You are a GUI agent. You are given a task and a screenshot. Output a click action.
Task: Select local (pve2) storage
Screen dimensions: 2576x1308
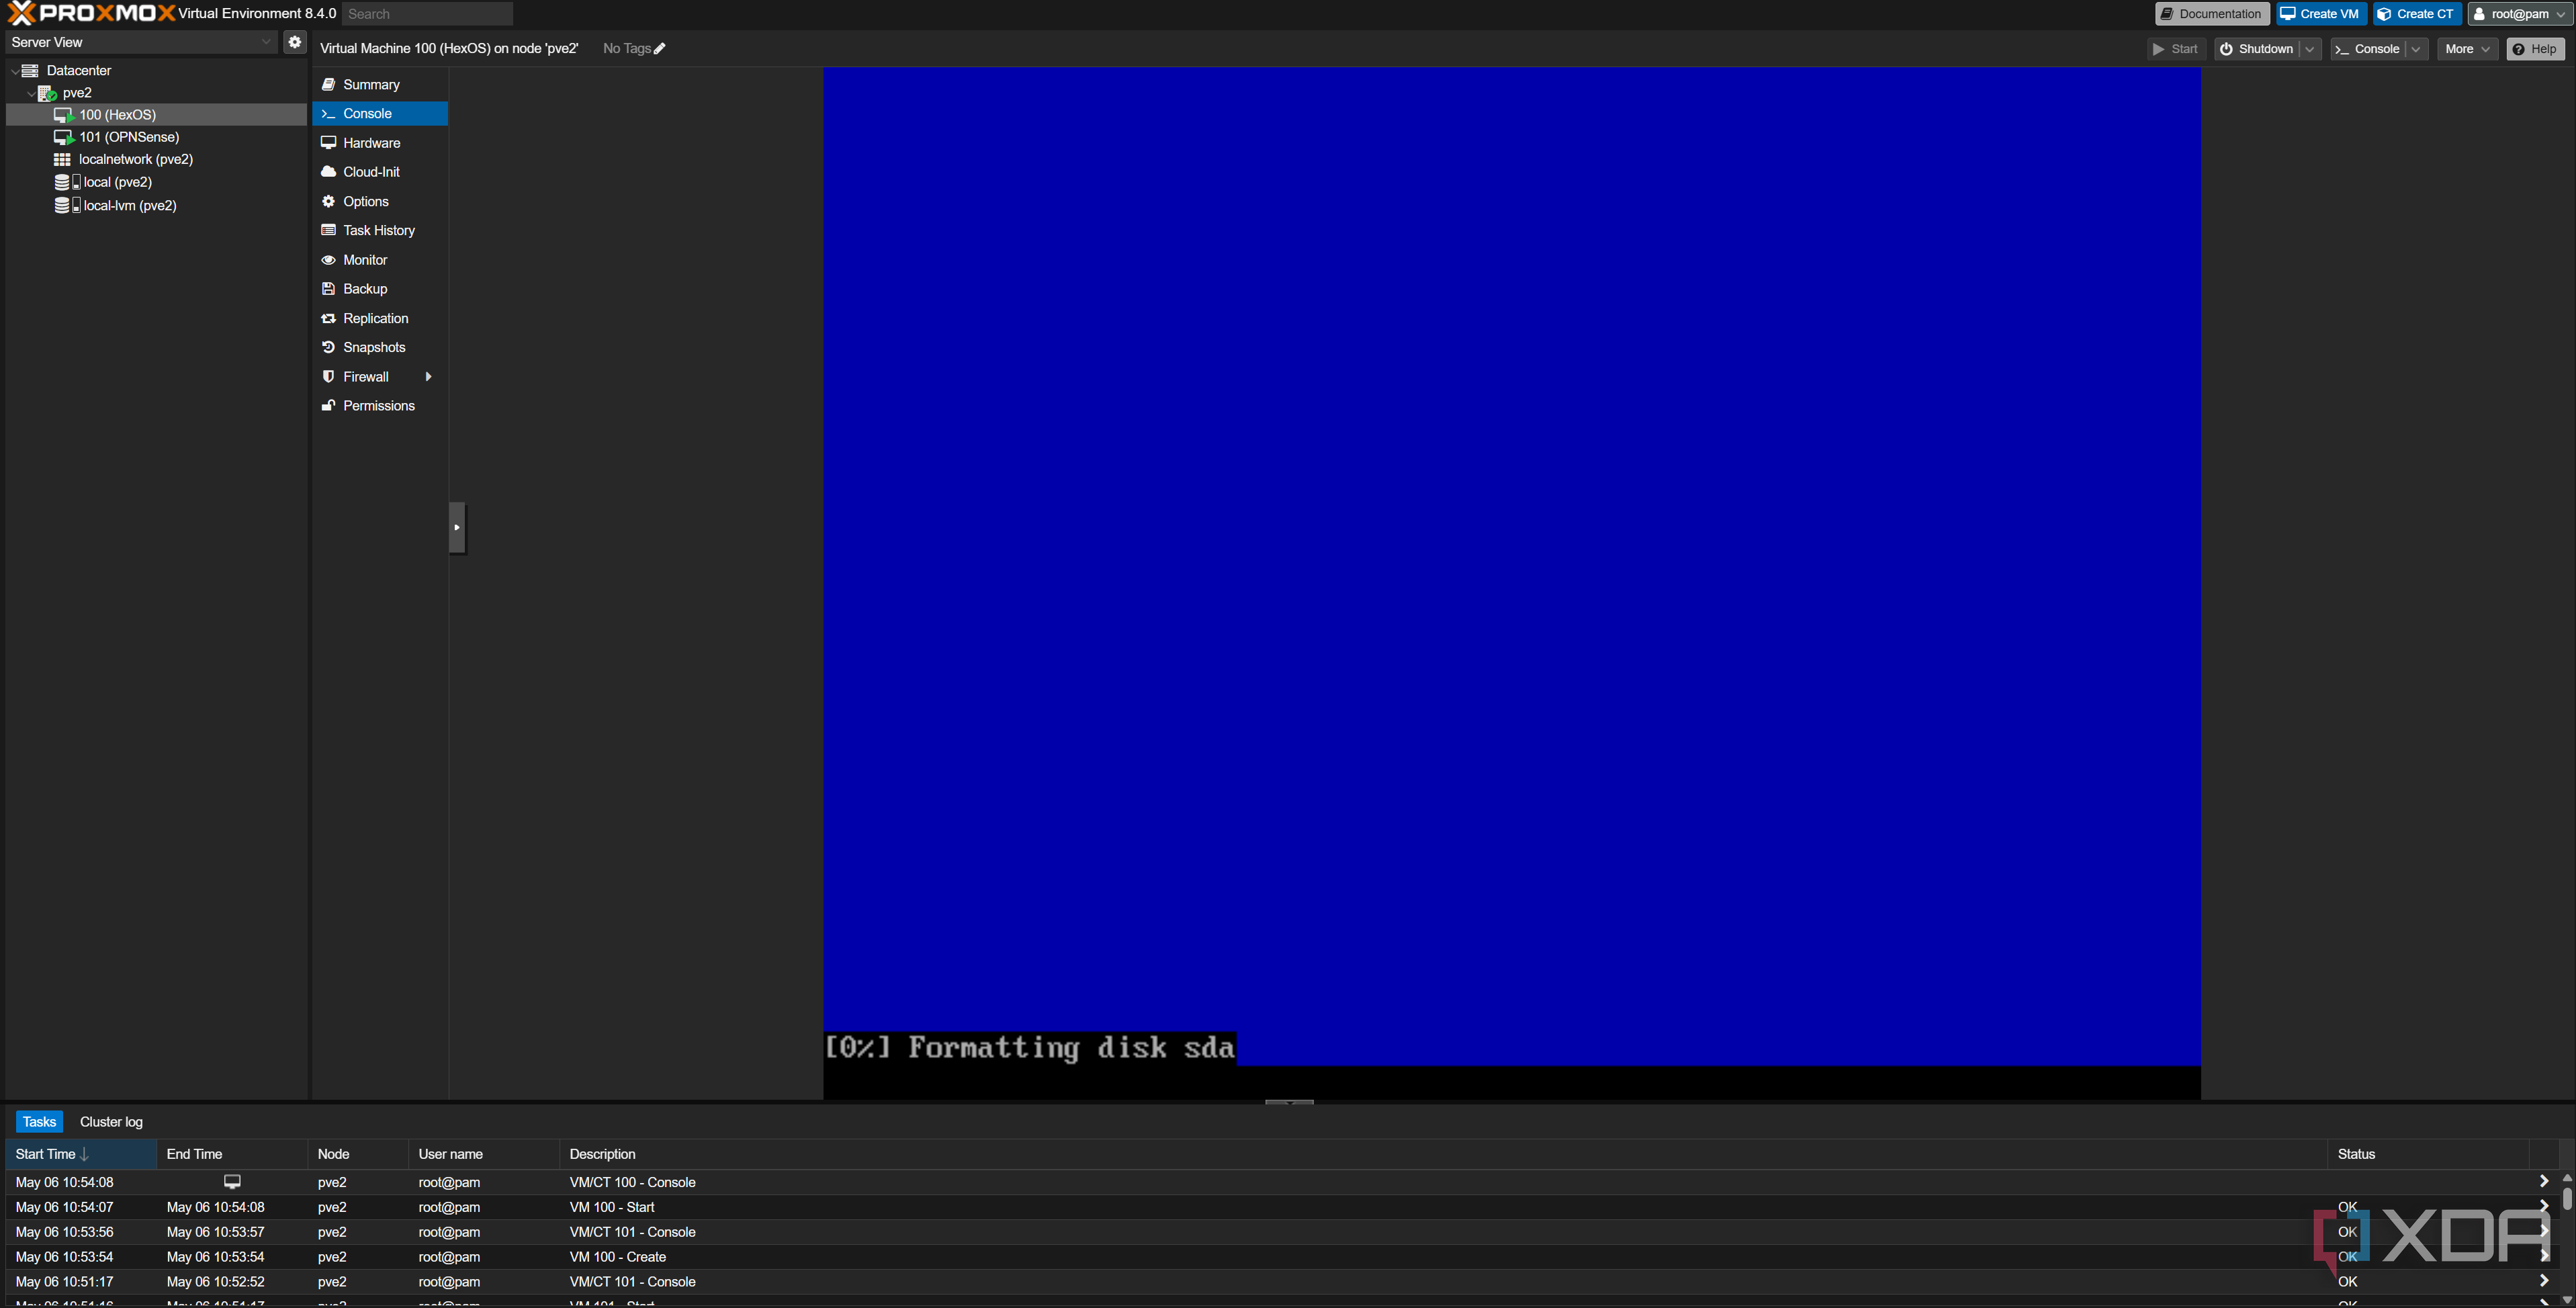pyautogui.click(x=118, y=183)
